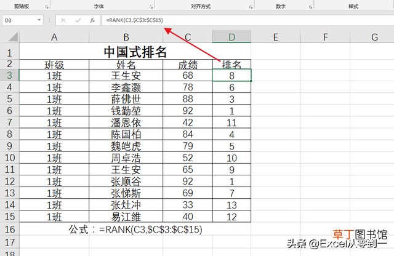Image resolution: width=394 pixels, height=256 pixels.
Task: Open Clipboard group dialog launcher
Action: click(47, 7)
